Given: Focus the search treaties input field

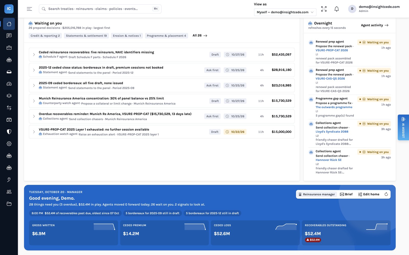Looking at the screenshot, I should coord(100,9).
